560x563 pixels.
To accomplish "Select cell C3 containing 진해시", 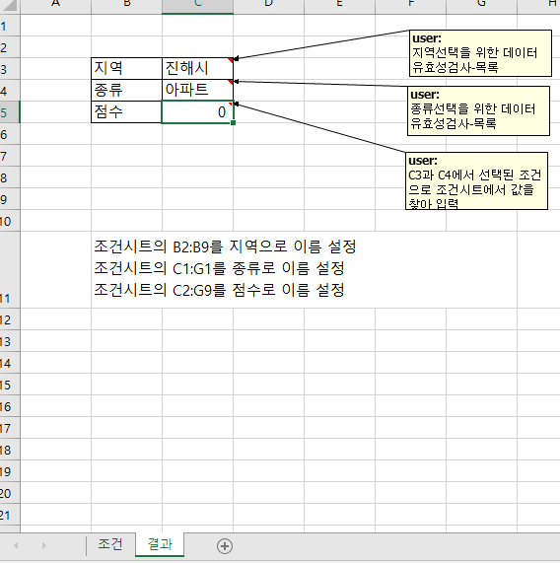I will 197,68.
